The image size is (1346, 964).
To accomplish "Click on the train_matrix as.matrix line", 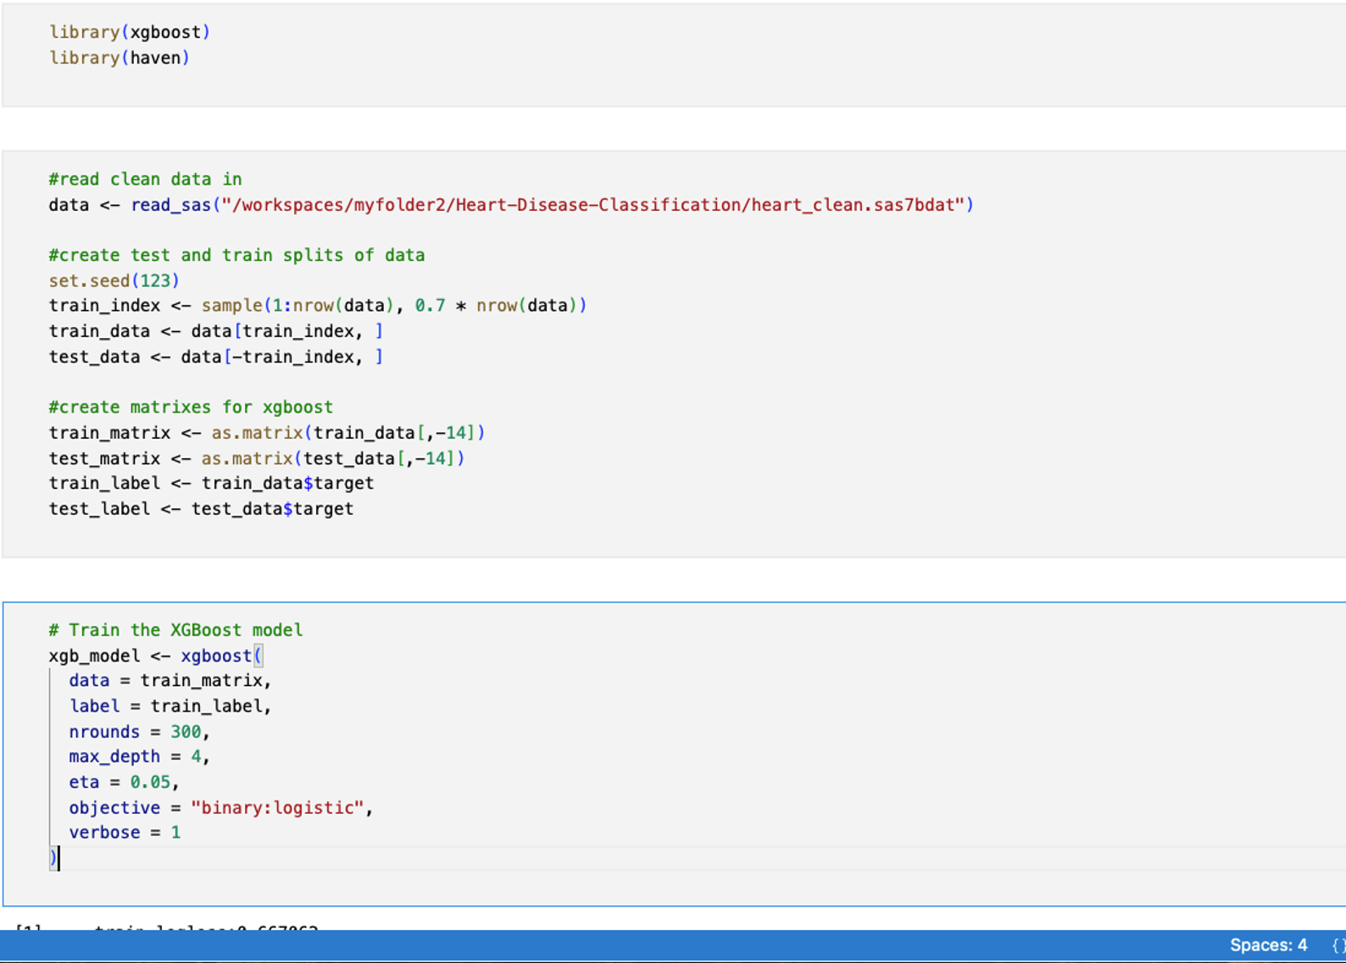I will tap(266, 433).
